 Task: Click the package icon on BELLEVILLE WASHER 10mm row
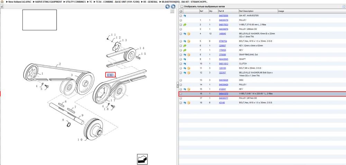(189, 34)
